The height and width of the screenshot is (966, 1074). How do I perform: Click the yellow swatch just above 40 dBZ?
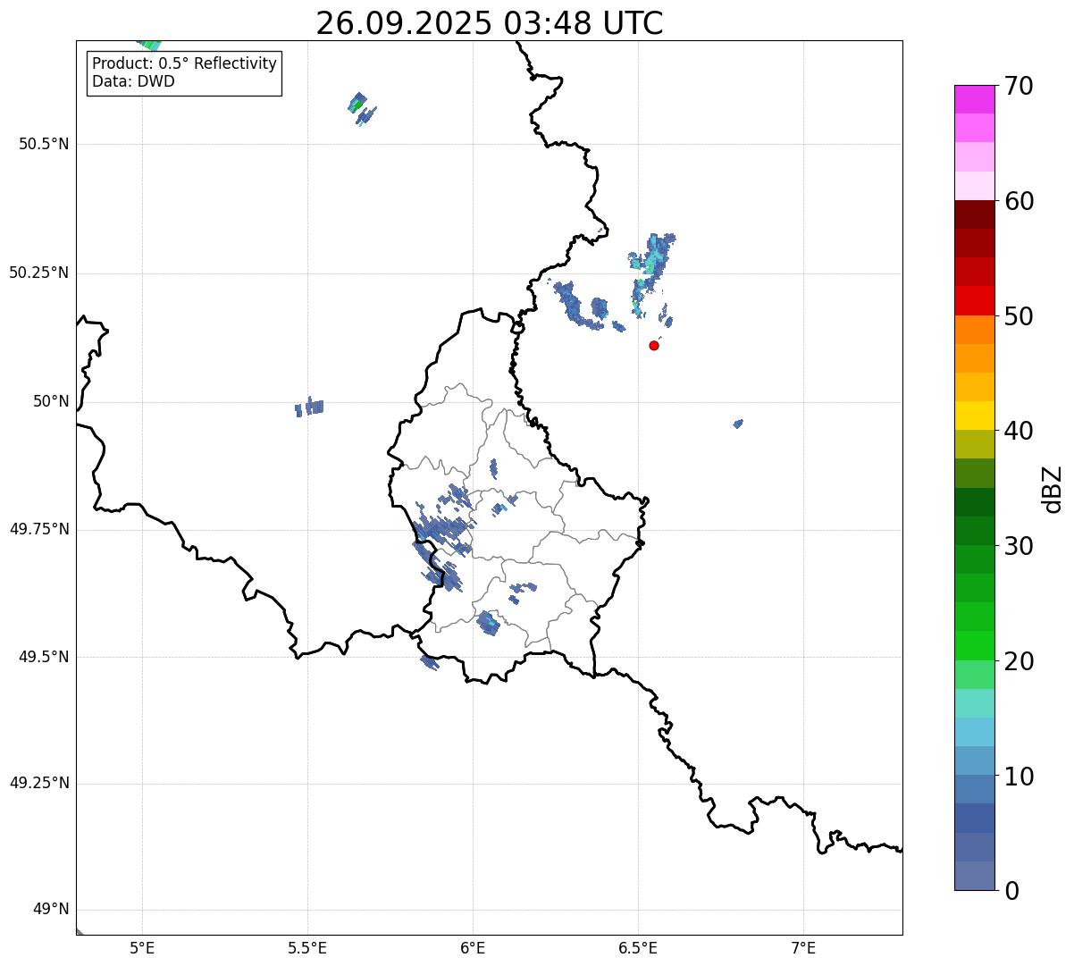point(974,416)
